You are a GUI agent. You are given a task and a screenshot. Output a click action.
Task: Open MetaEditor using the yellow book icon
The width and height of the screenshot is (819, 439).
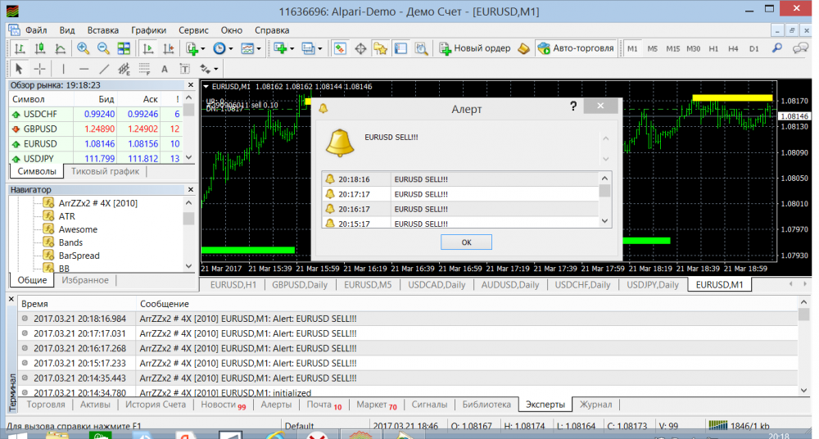tap(523, 48)
